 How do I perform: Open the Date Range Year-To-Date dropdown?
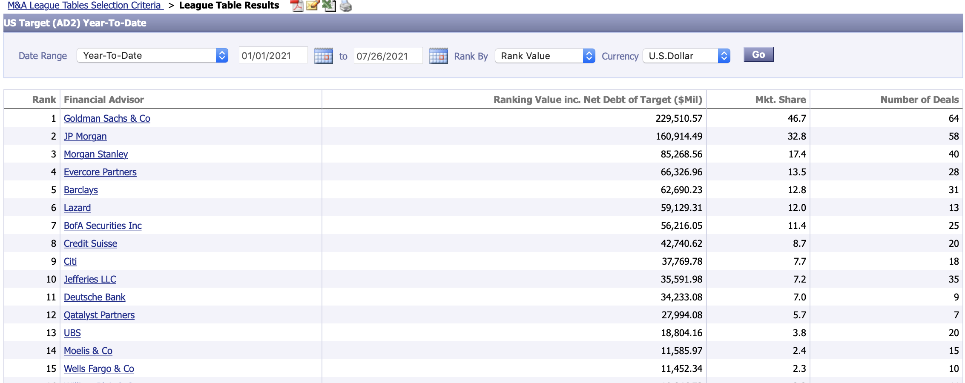click(152, 55)
